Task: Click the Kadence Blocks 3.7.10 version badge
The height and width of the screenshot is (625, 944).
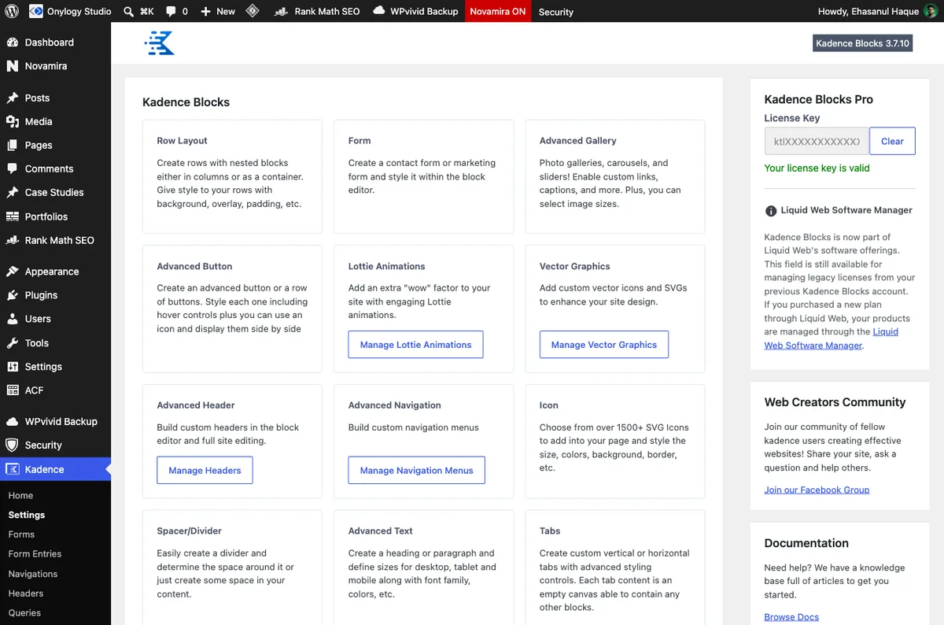Action: click(862, 43)
